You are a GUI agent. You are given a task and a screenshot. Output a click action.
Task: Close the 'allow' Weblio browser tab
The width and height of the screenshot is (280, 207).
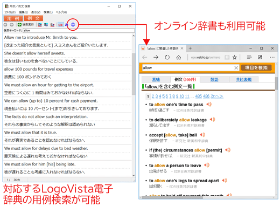(182, 49)
